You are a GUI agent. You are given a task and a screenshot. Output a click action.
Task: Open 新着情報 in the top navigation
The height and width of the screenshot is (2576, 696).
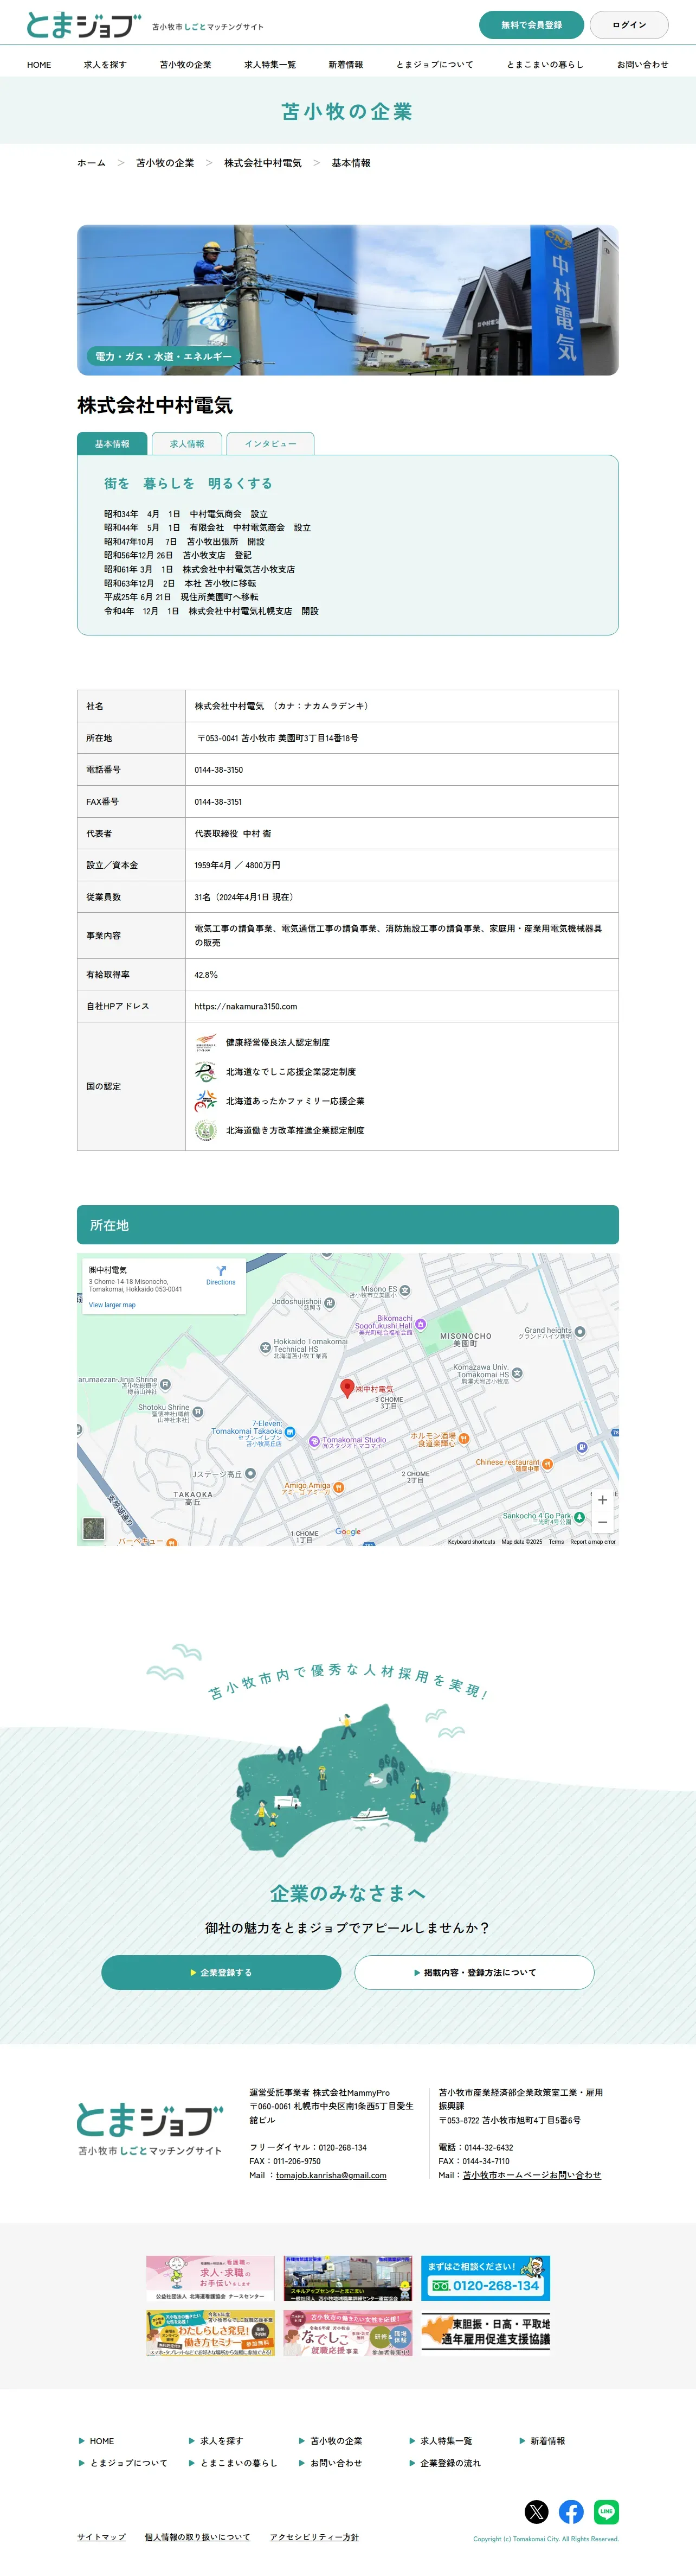point(345,65)
